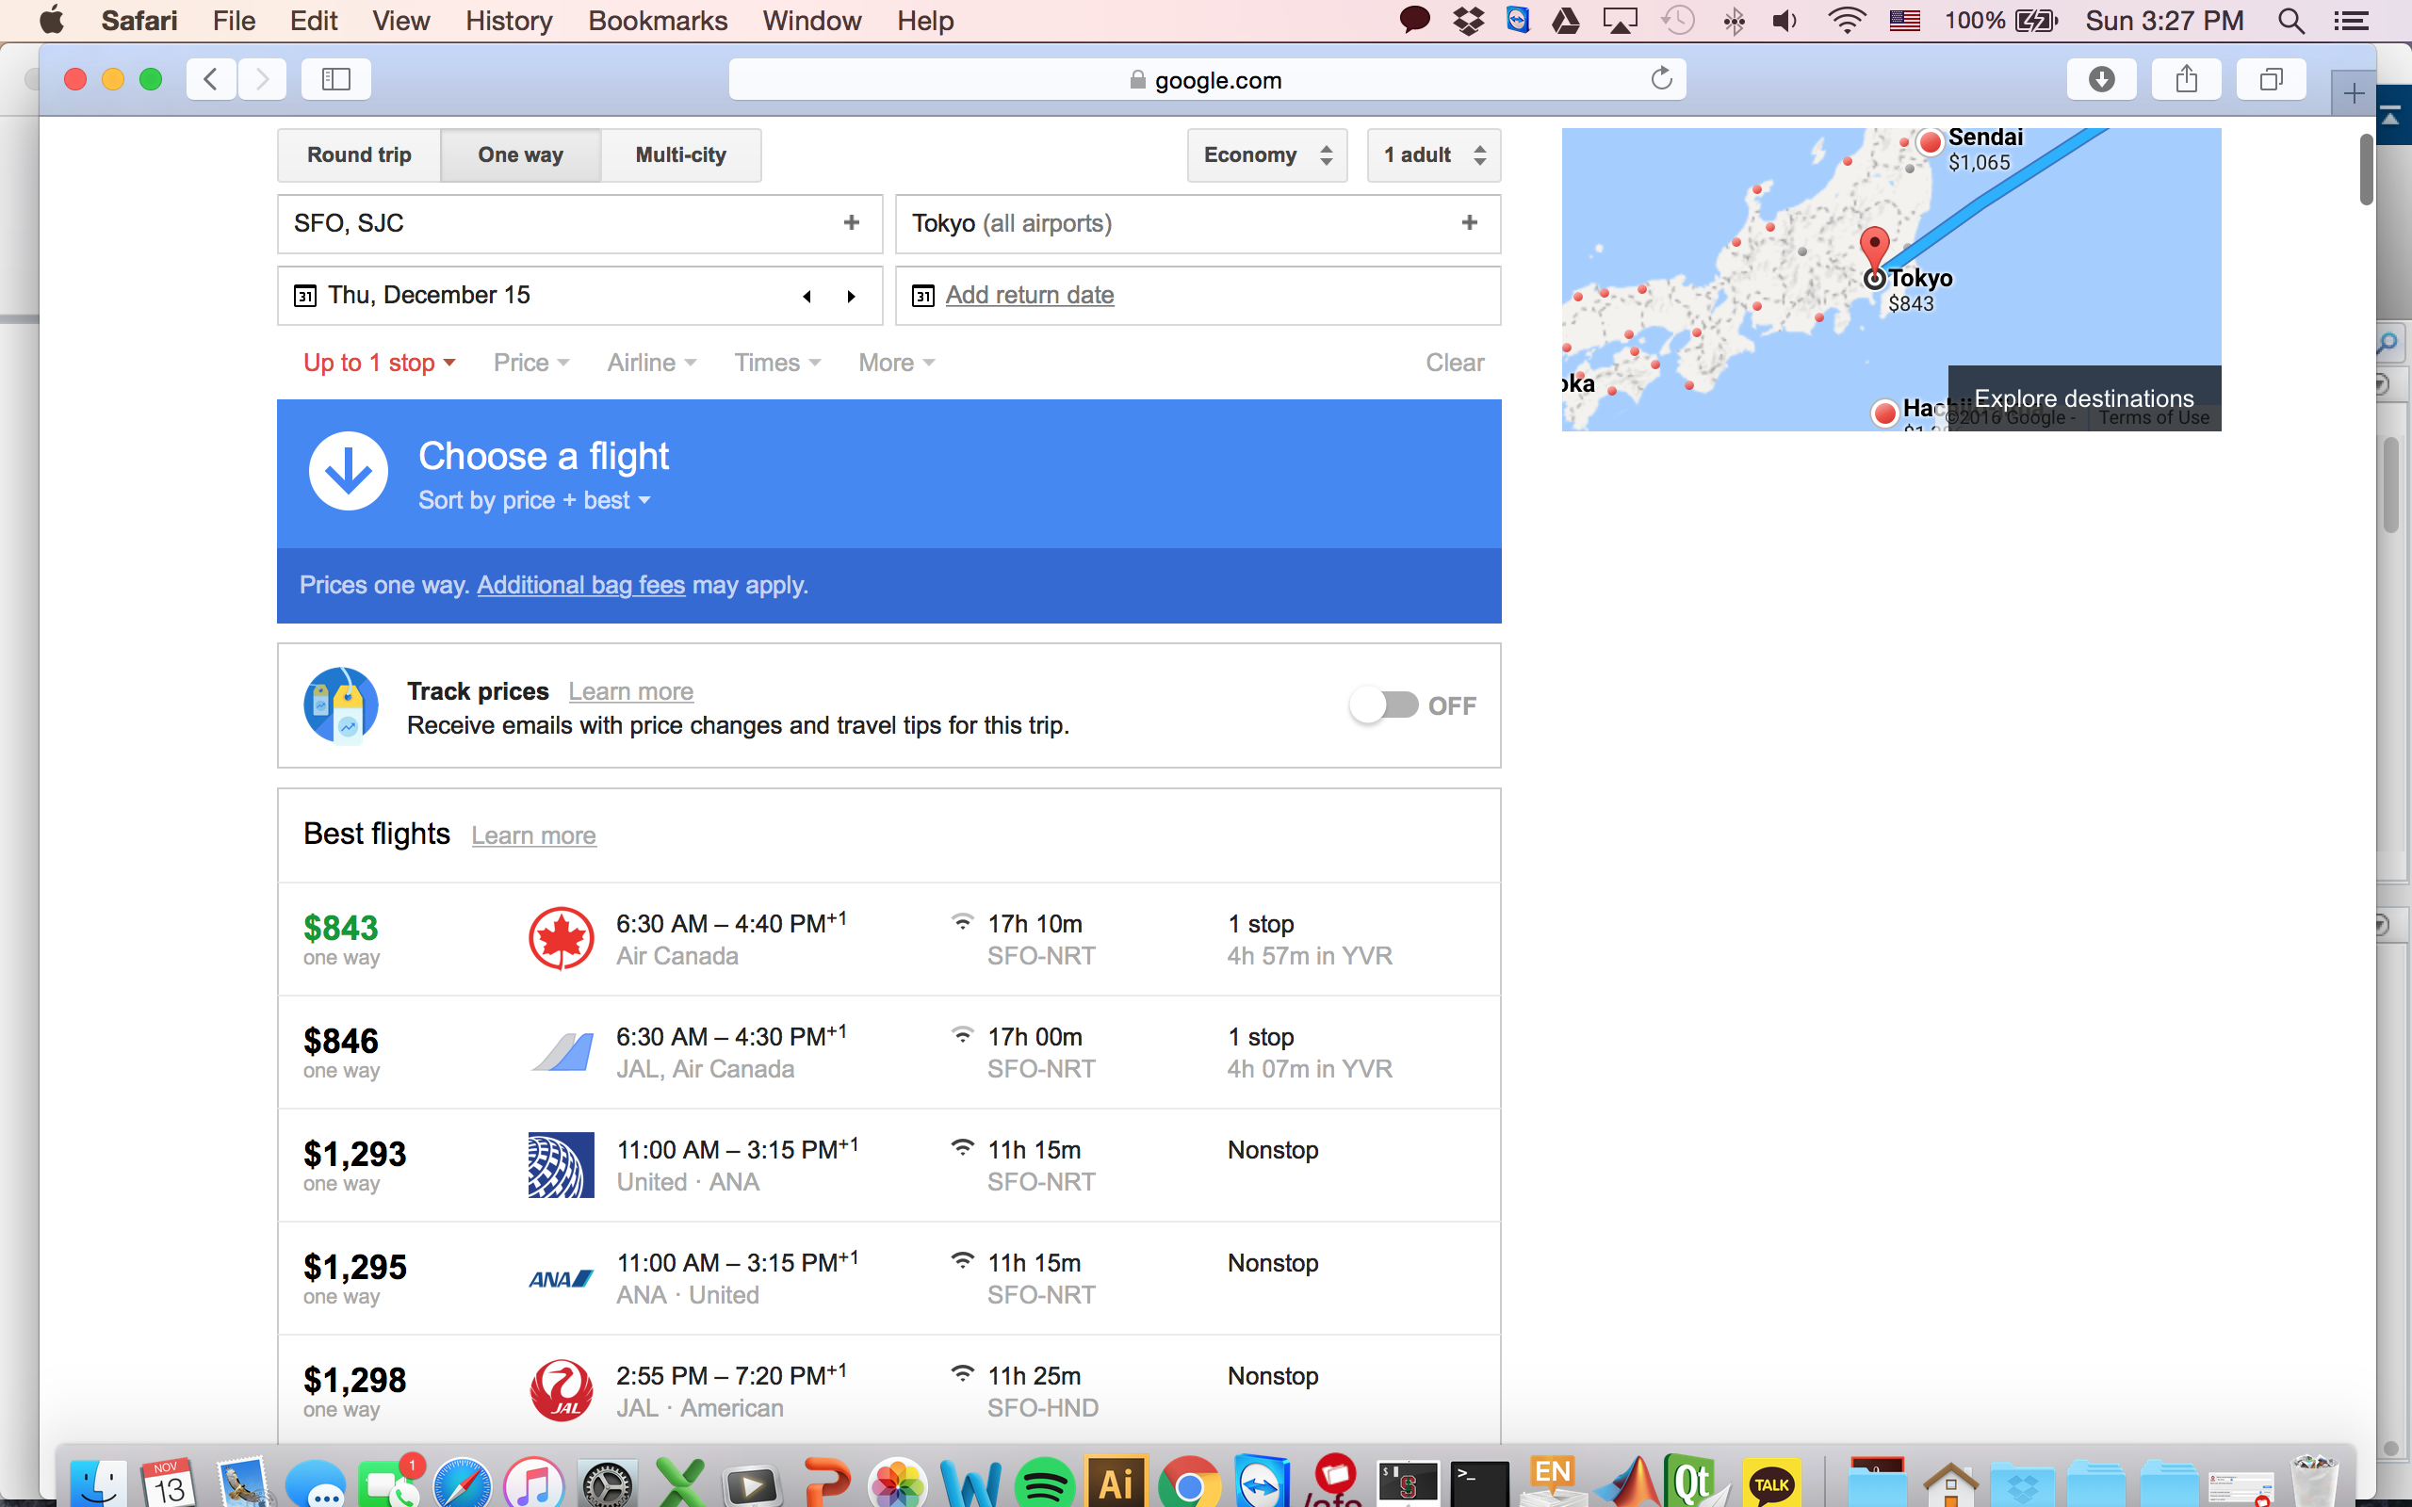
Task: Open the departure date calendar icon
Action: click(305, 296)
